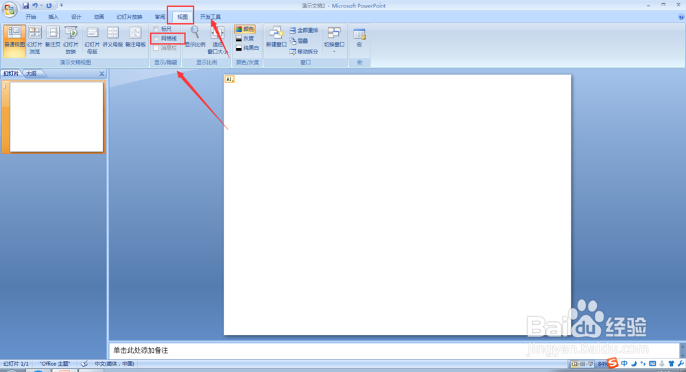Viewport: 686px width, 372px height.
Task: Open 新建窗口 new window
Action: 276,37
